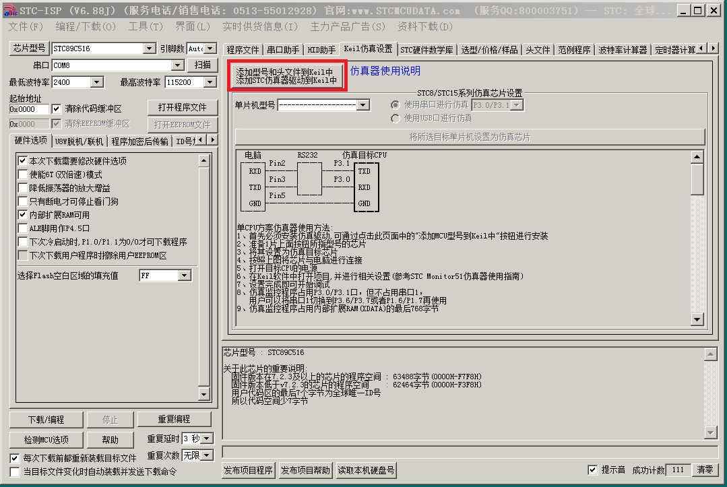727x487 pixels.
Task: Click left scroll arrow of hardware options tabs
Action: coord(201,139)
